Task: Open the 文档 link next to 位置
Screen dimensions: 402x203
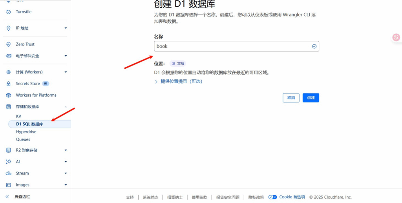Action: (178, 63)
